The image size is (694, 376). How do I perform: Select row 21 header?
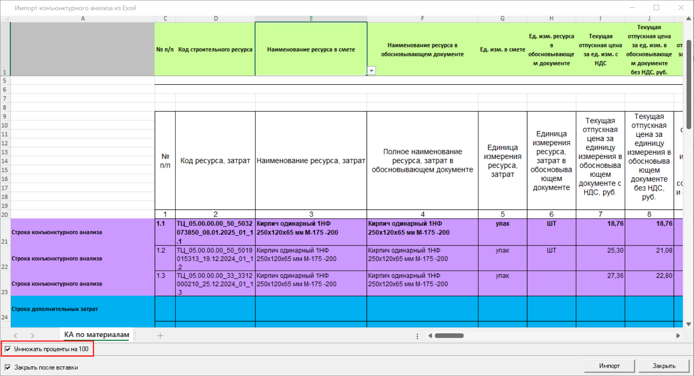coord(5,232)
